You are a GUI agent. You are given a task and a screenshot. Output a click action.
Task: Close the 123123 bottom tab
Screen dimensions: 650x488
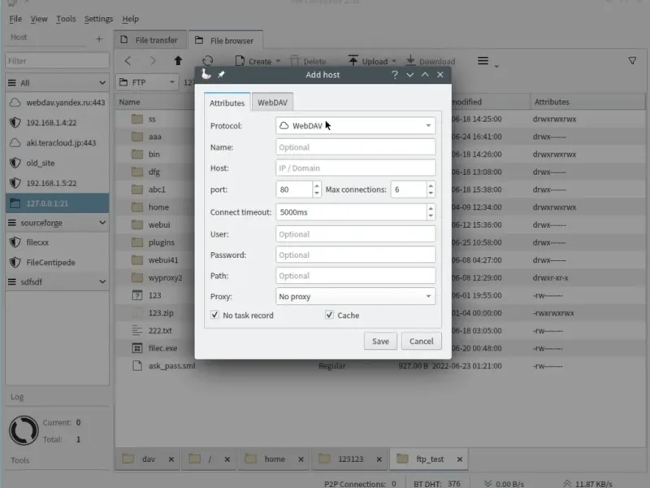(x=379, y=460)
